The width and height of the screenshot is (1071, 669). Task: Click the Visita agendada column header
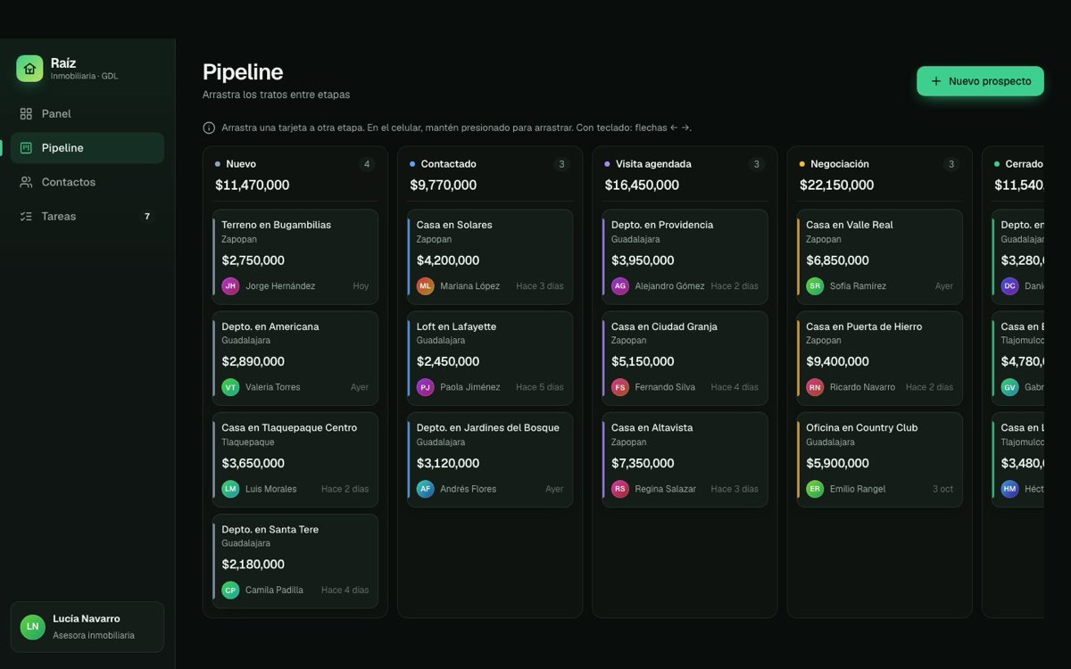pyautogui.click(x=653, y=164)
